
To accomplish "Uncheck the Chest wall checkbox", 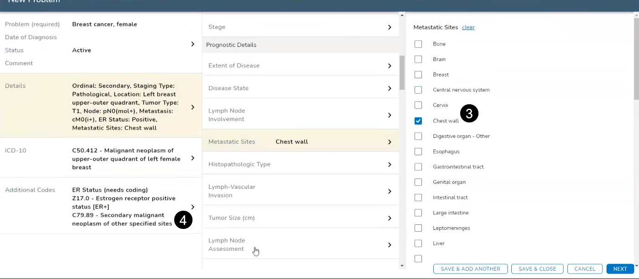I will tap(418, 121).
